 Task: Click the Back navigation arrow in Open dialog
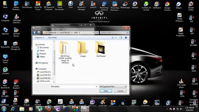pos(35,33)
